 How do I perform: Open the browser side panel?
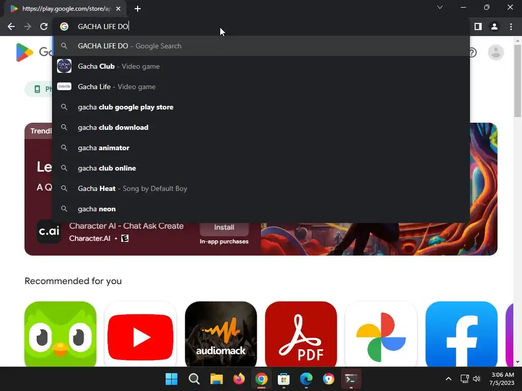tap(478, 26)
